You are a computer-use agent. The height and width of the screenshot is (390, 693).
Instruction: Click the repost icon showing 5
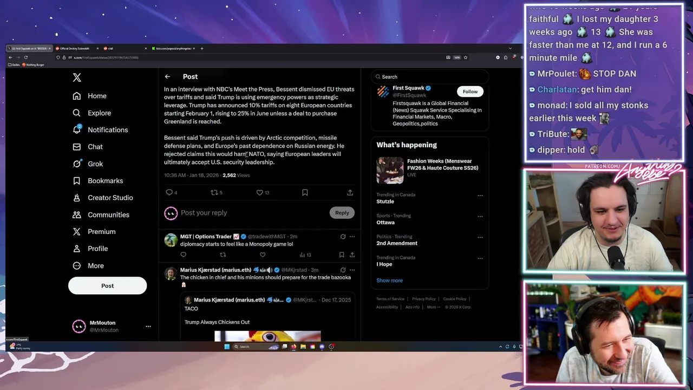[214, 192]
